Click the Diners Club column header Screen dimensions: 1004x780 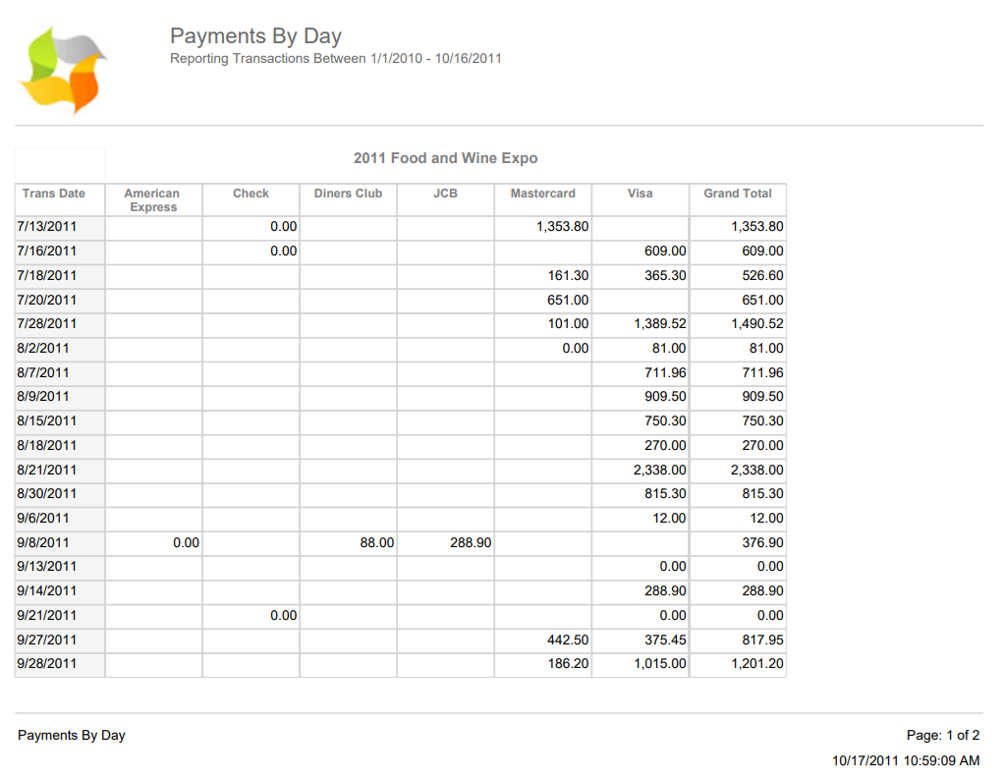click(x=348, y=195)
